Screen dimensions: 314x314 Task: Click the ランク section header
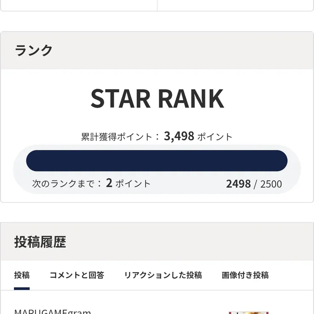click(x=34, y=50)
